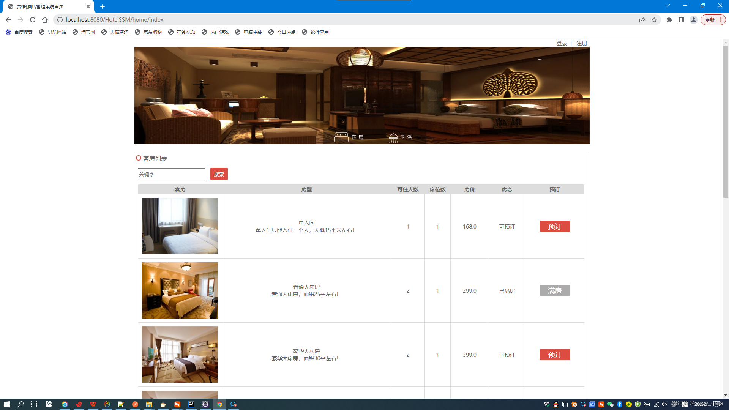Open Windows taskbar search
729x410 pixels.
[x=21, y=404]
